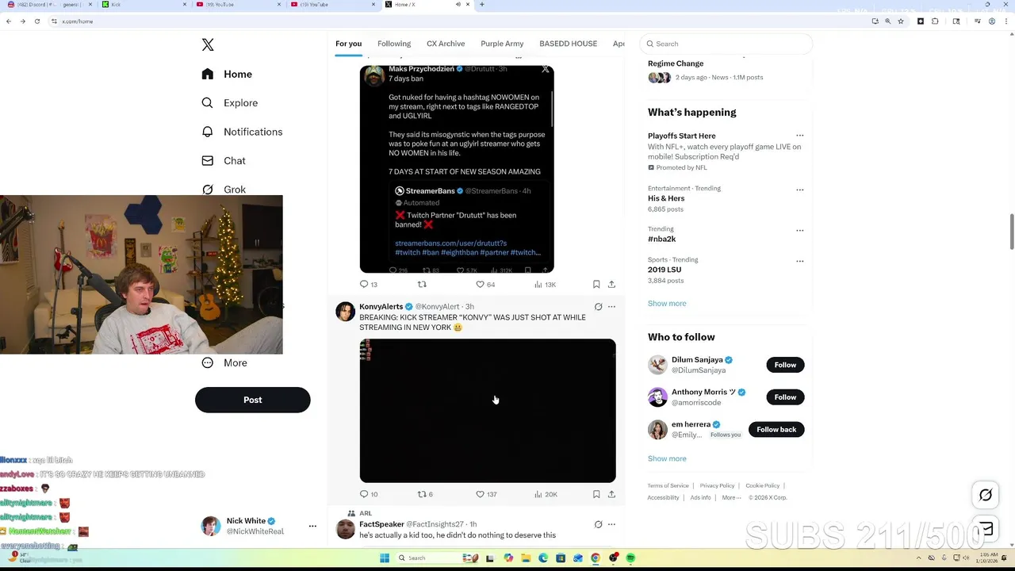Open Notifications in the sidebar
This screenshot has width=1015, height=571.
(242, 132)
